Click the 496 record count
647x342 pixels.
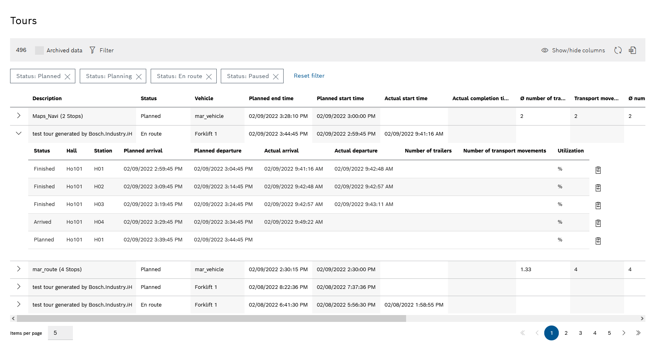point(21,50)
